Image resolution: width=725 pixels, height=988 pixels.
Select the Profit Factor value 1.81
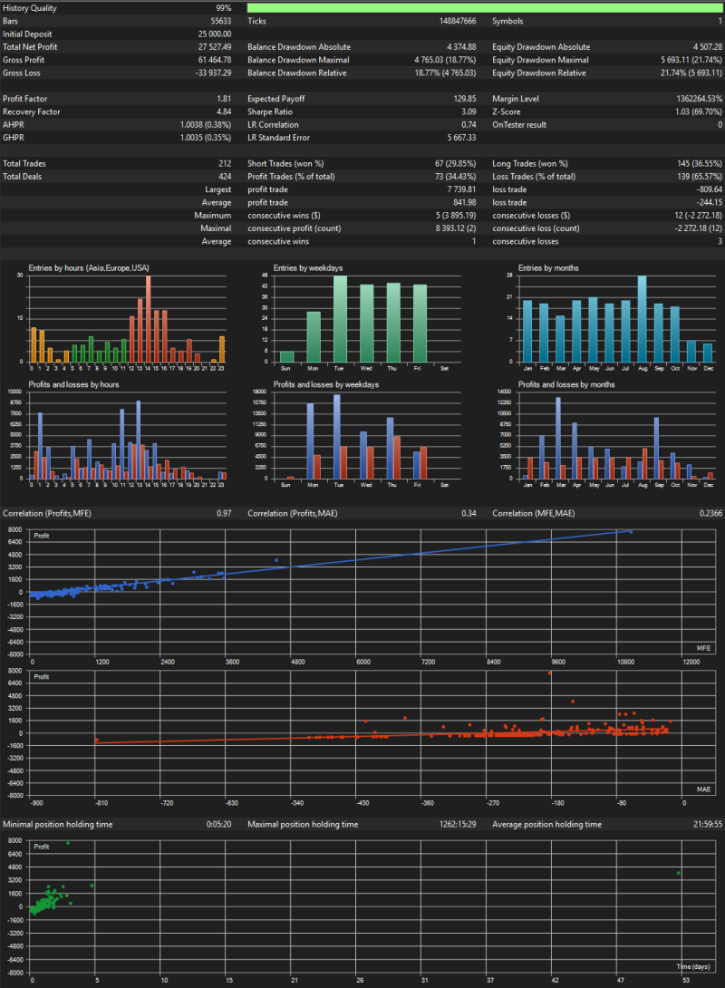224,99
